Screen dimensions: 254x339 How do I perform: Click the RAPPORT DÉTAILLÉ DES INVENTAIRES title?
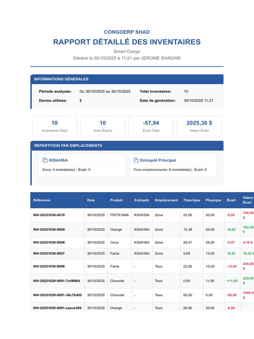[x=127, y=42]
